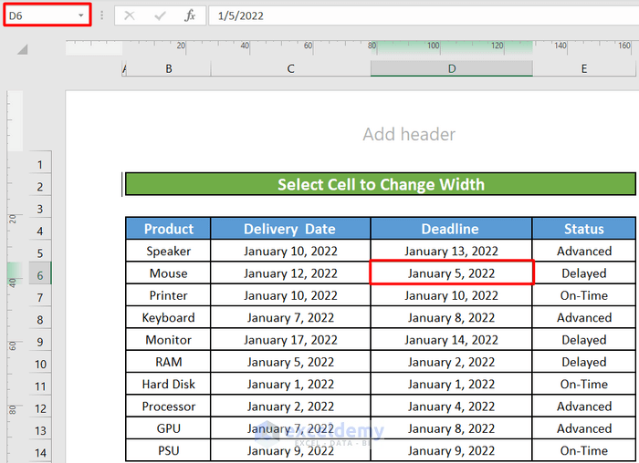Image resolution: width=639 pixels, height=463 pixels.
Task: Select row 6 header
Action: [40, 274]
